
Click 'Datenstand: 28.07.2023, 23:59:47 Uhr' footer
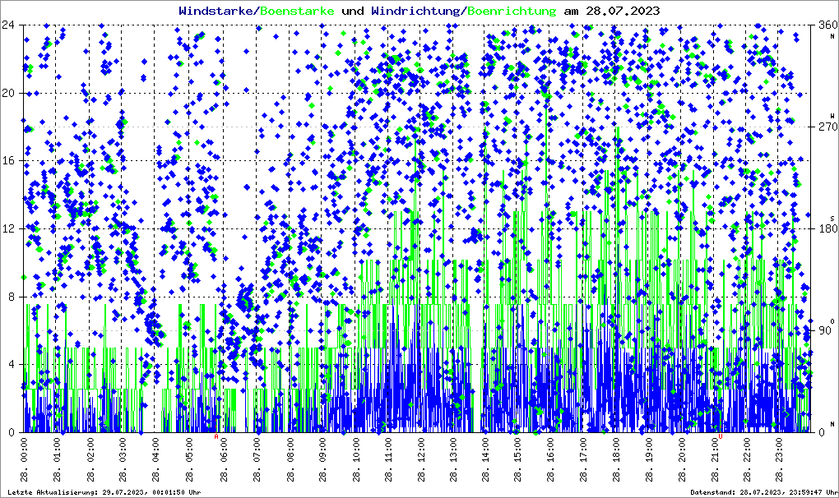[764, 492]
